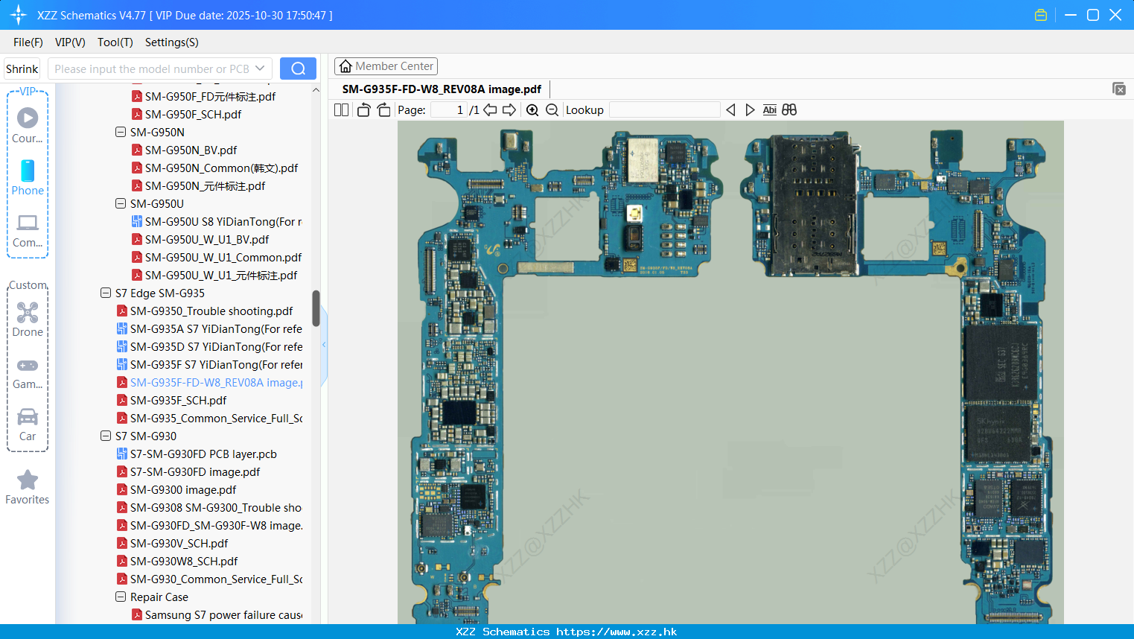Open SM-G935F_SCH.pdf
Viewport: 1134px width, 639px height.
[x=178, y=400]
